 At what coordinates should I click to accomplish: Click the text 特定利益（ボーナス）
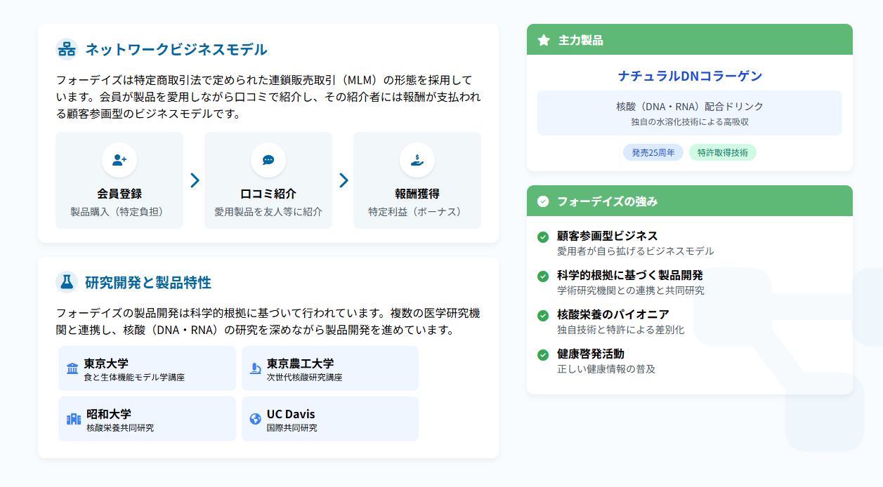417,211
